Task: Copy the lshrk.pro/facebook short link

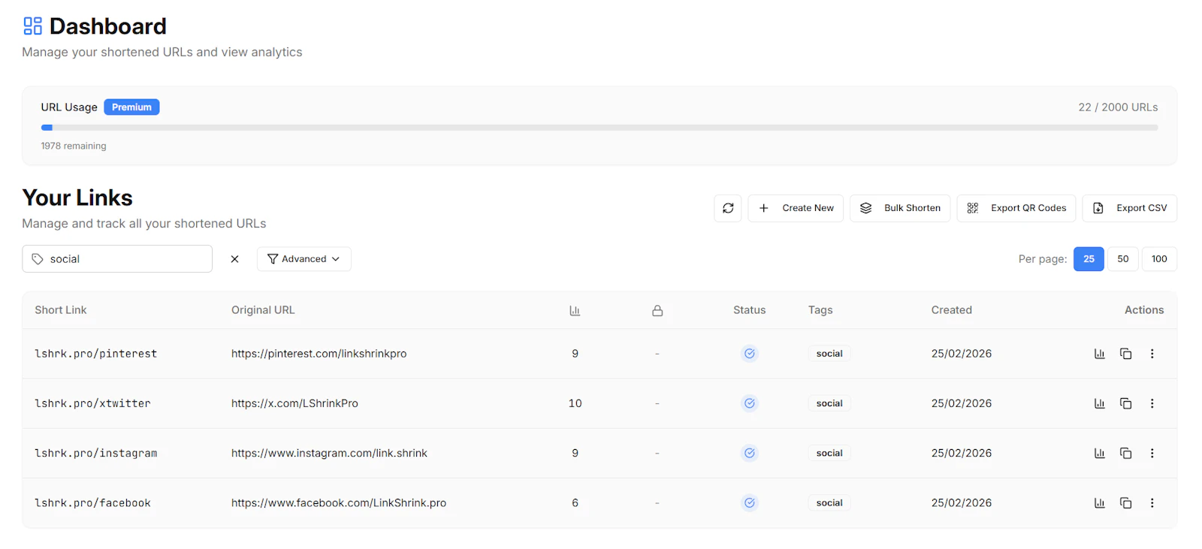Action: pos(1125,503)
